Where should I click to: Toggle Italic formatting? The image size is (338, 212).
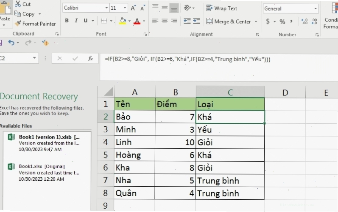click(76, 21)
